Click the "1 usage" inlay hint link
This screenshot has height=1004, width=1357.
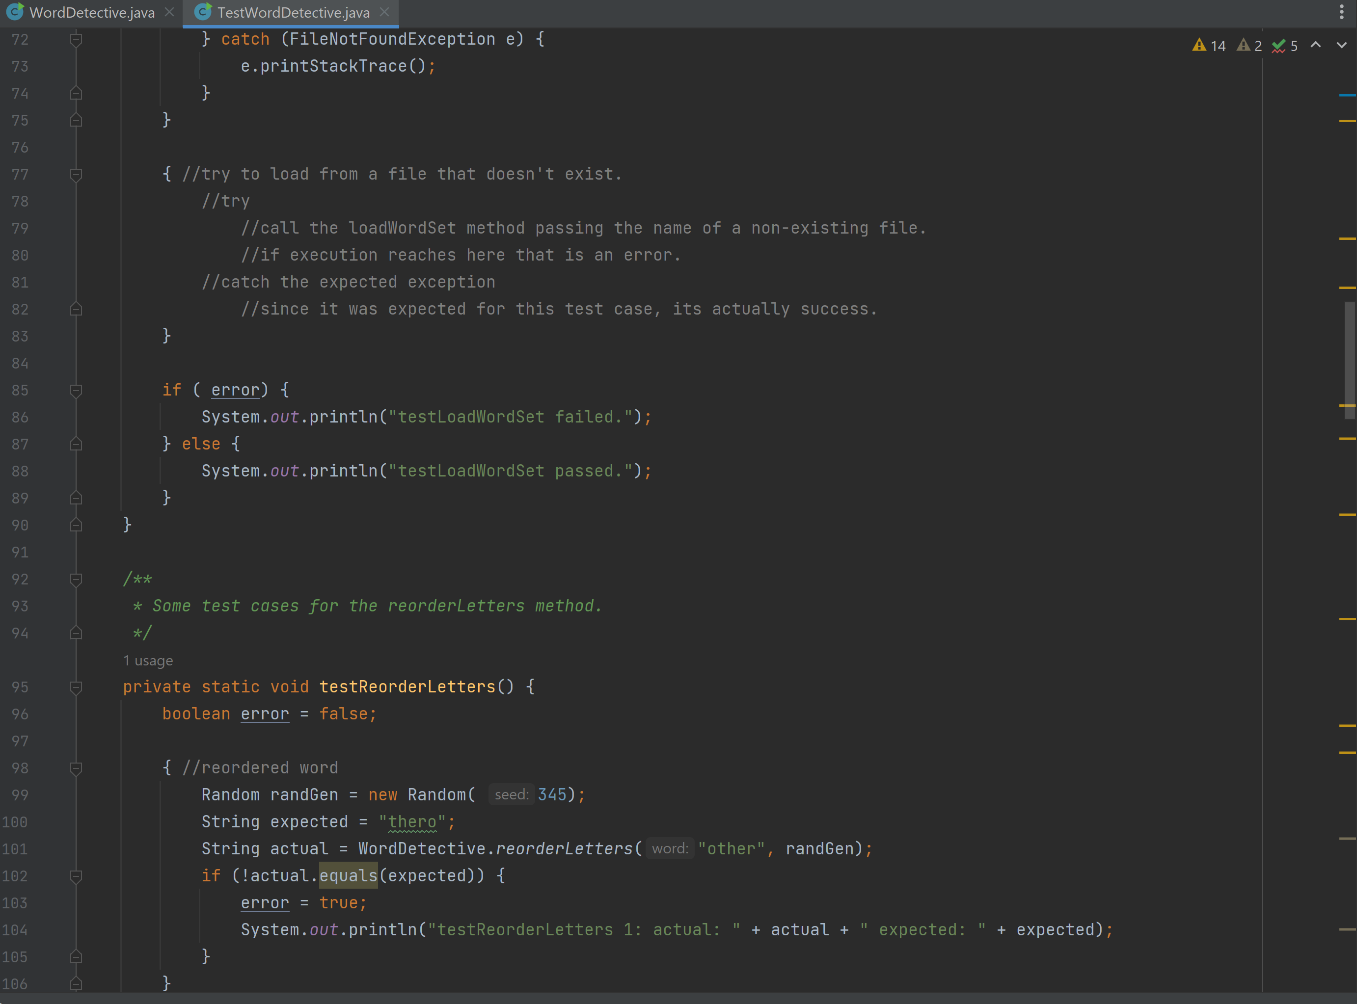(x=148, y=661)
